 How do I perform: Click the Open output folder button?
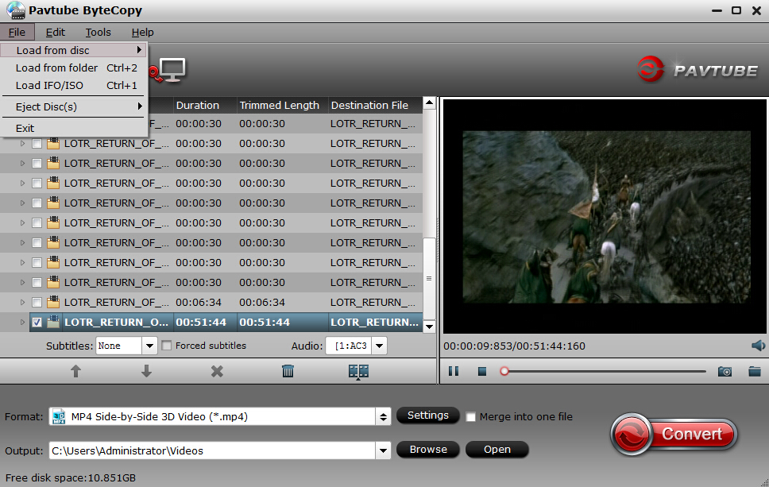tap(497, 449)
